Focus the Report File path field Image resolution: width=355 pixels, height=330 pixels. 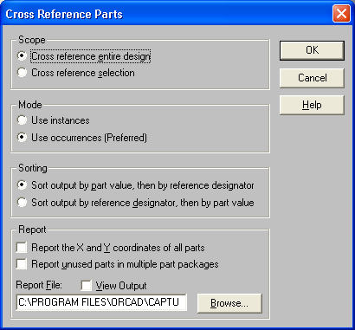(x=101, y=302)
